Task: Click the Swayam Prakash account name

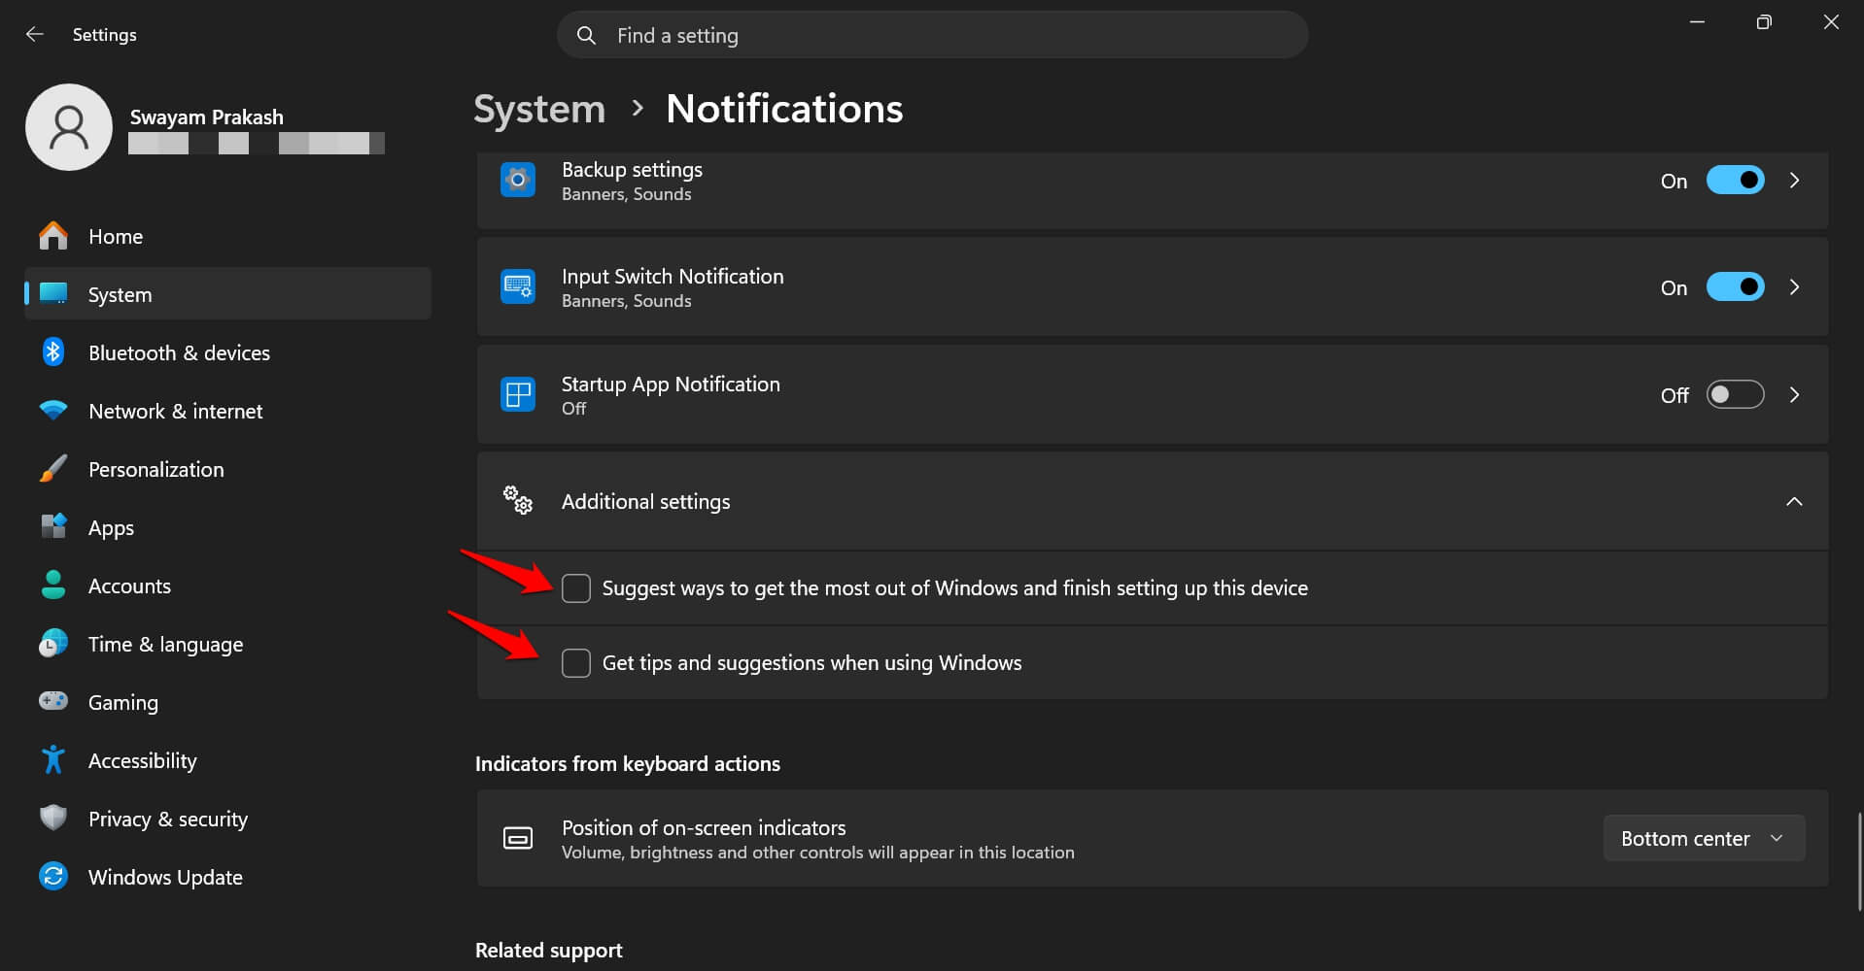Action: click(207, 117)
